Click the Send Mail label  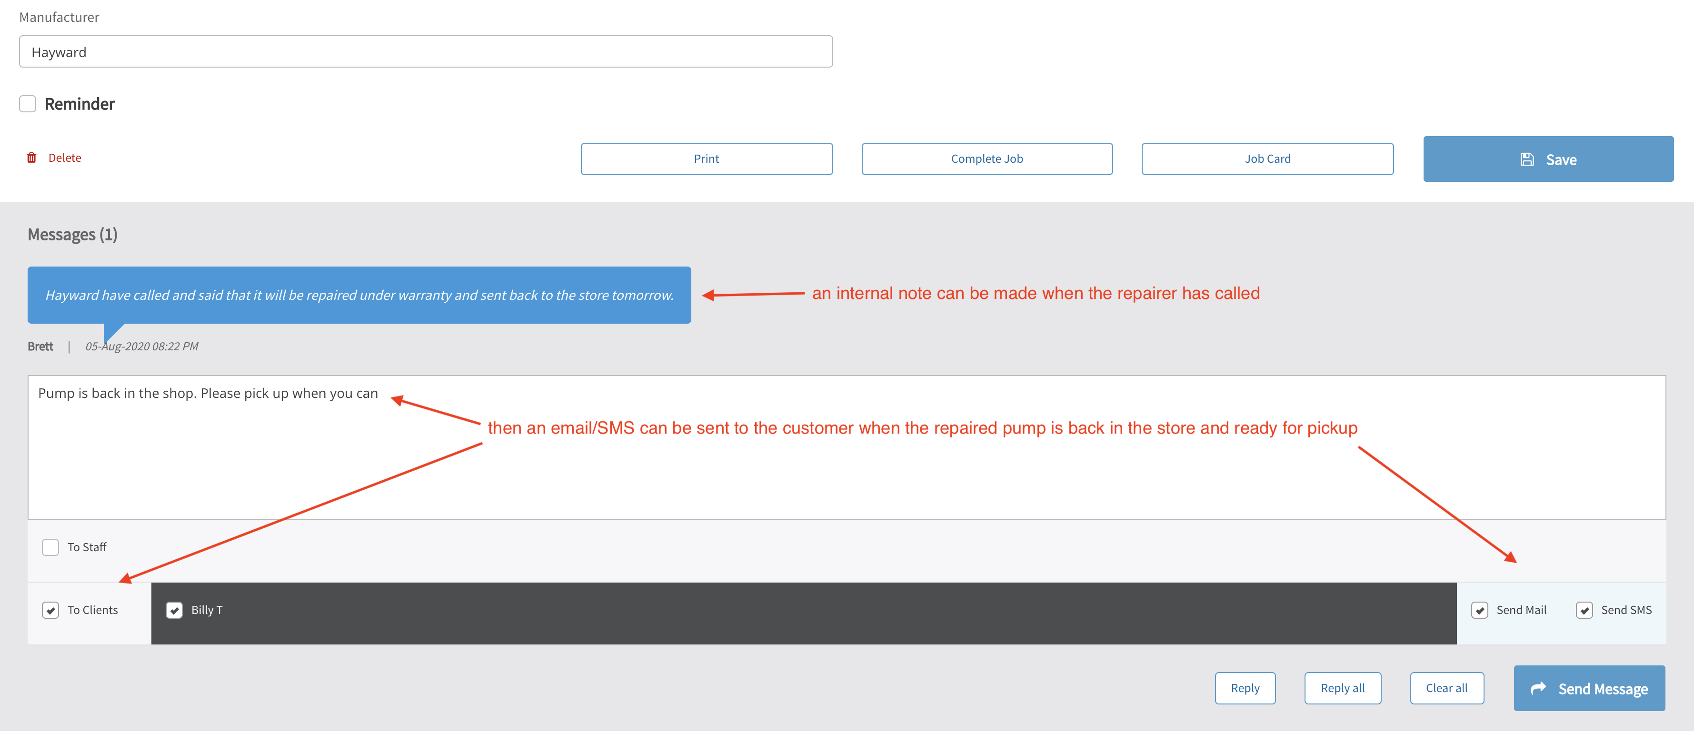click(1521, 611)
